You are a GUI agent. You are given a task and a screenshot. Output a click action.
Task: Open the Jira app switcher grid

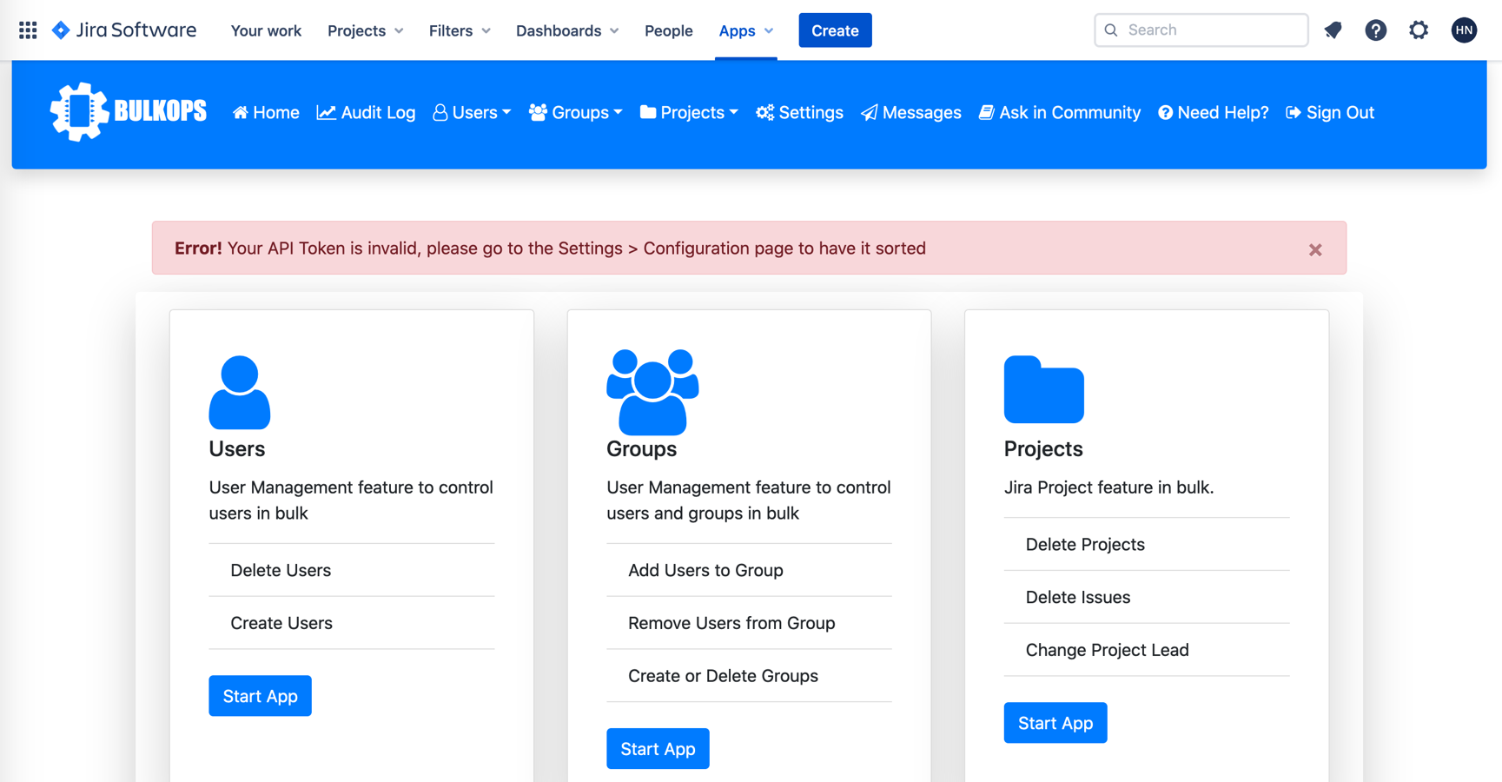pos(28,30)
